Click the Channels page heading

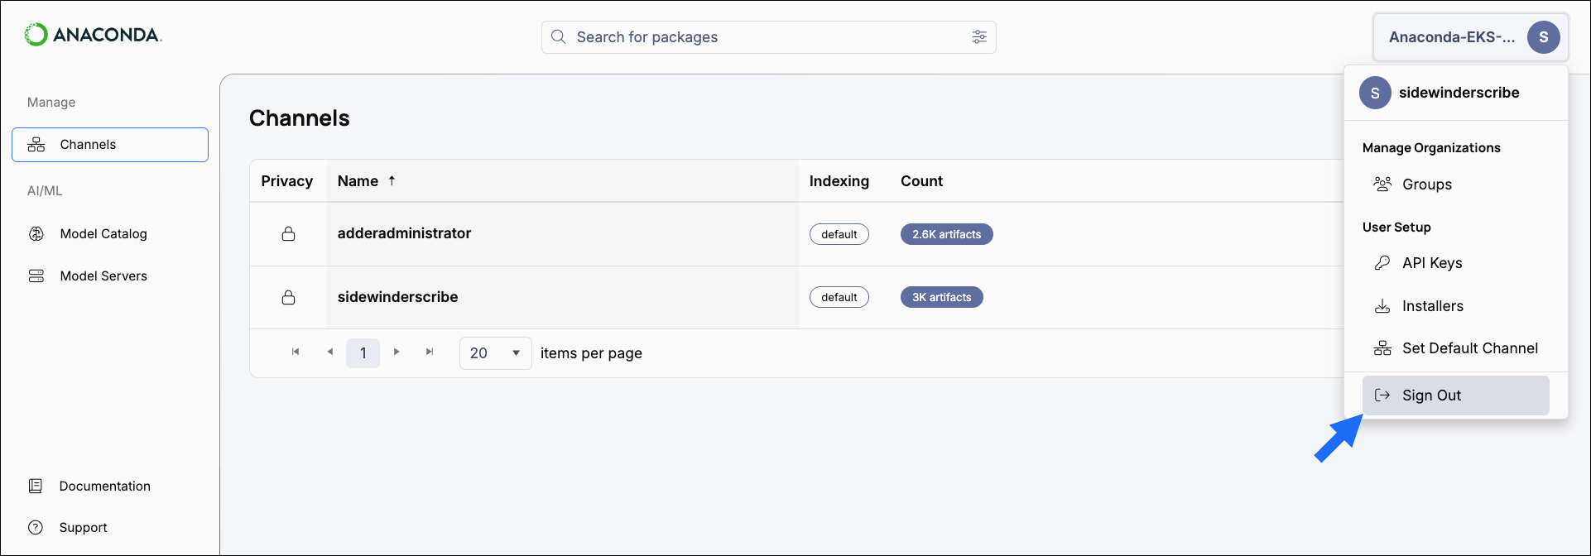[x=300, y=118]
